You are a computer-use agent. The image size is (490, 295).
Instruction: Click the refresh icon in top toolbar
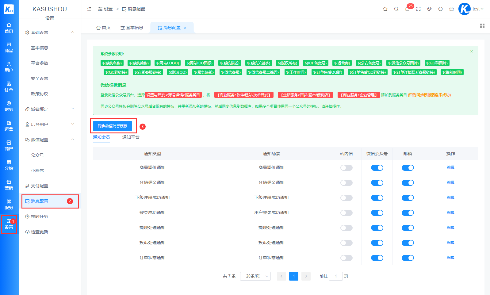[x=440, y=9]
